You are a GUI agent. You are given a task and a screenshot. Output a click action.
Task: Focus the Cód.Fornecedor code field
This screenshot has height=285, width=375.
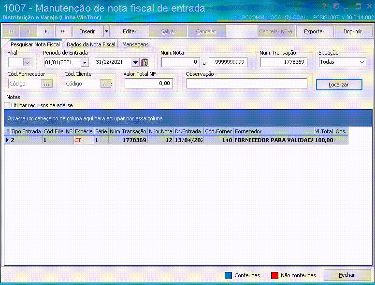click(25, 84)
